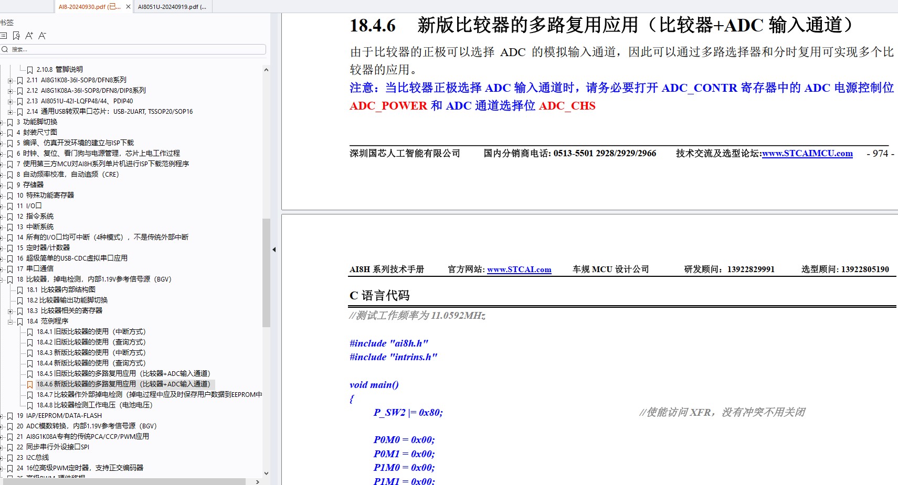Click the code line #include "intrins.h"
The height and width of the screenshot is (485, 898).
[393, 357]
